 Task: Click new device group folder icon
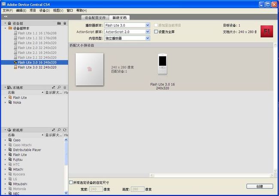coord(59,23)
